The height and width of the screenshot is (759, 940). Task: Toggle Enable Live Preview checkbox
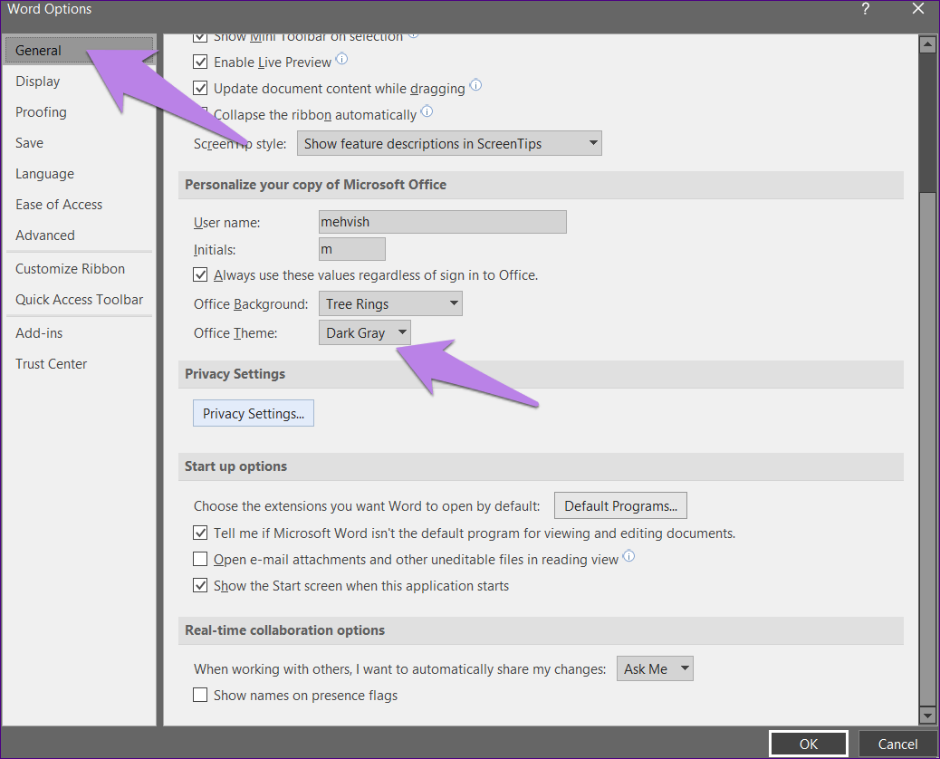(200, 62)
